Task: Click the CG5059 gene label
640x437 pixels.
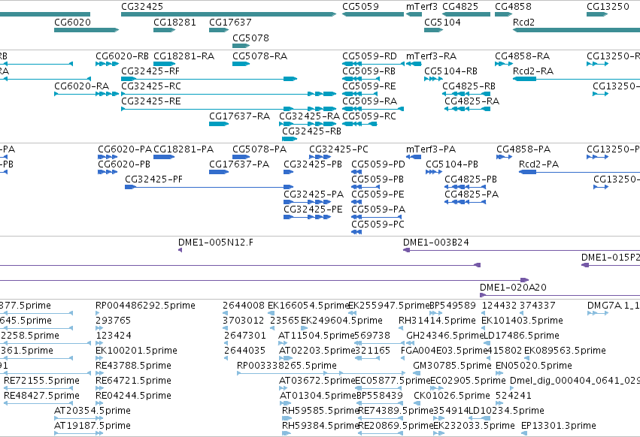Action: click(x=360, y=7)
